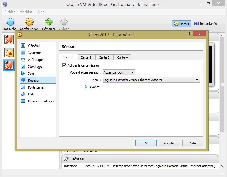Click the Système chip icon

coord(23,52)
